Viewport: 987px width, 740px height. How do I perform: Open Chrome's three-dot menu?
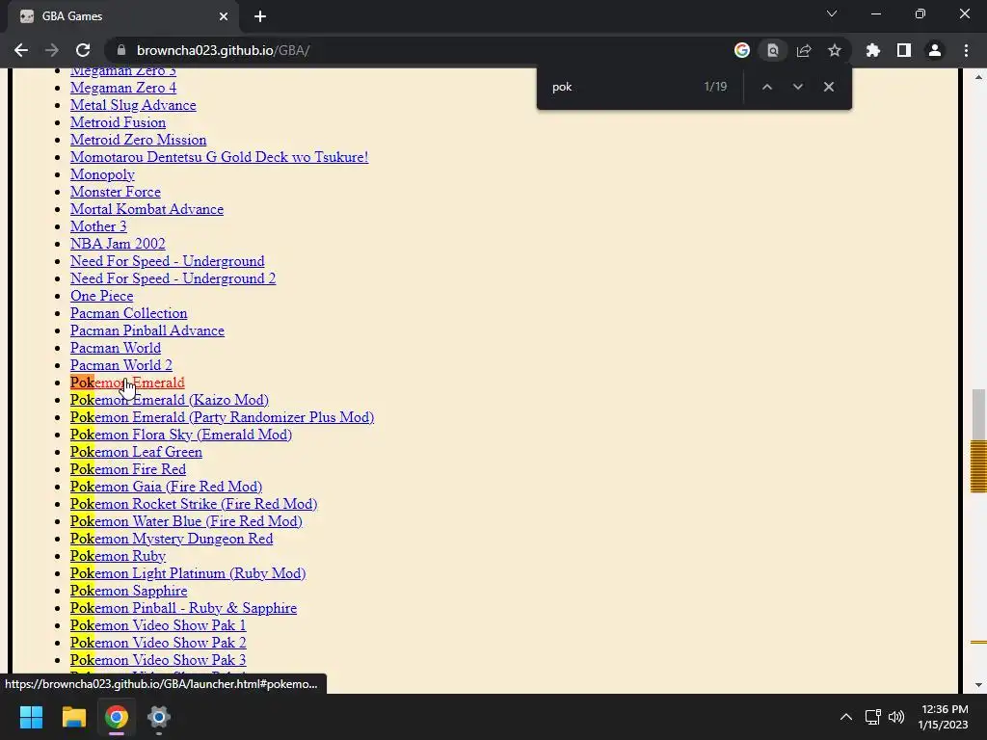(x=966, y=50)
